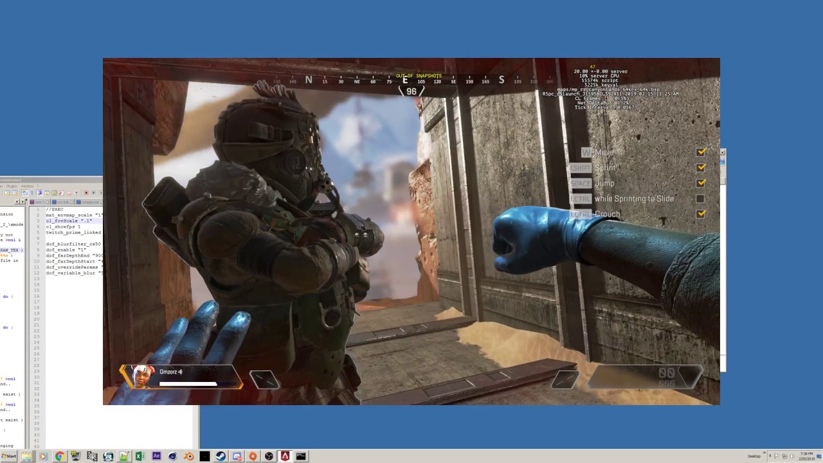Open the Start menu button
Screen dimensions: 823x463
9,456
